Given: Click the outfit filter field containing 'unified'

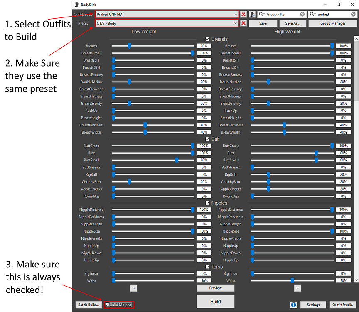Looking at the screenshot, I should pyautogui.click(x=333, y=15).
